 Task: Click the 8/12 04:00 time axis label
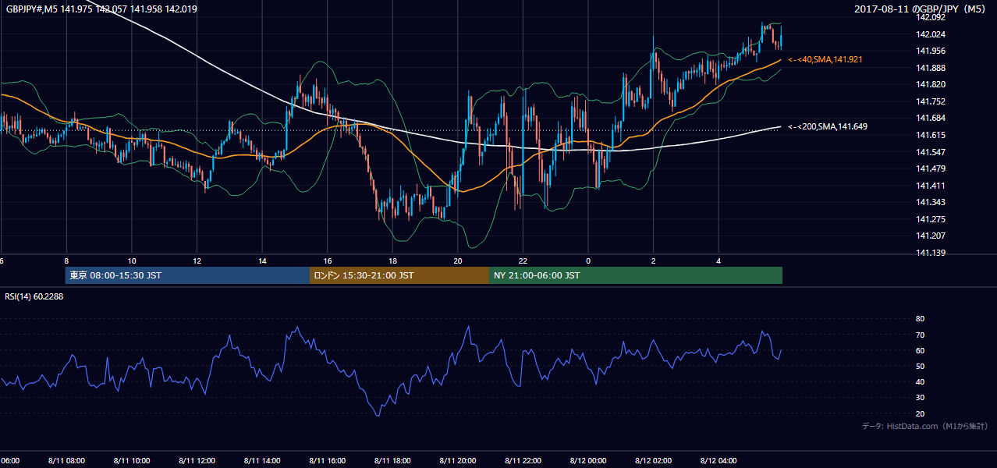point(718,460)
